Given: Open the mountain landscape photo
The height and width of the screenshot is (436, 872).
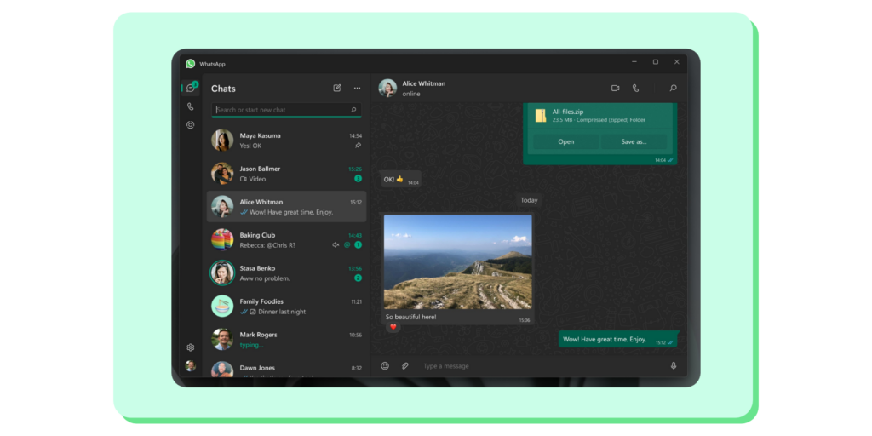Looking at the screenshot, I should pos(457,261).
